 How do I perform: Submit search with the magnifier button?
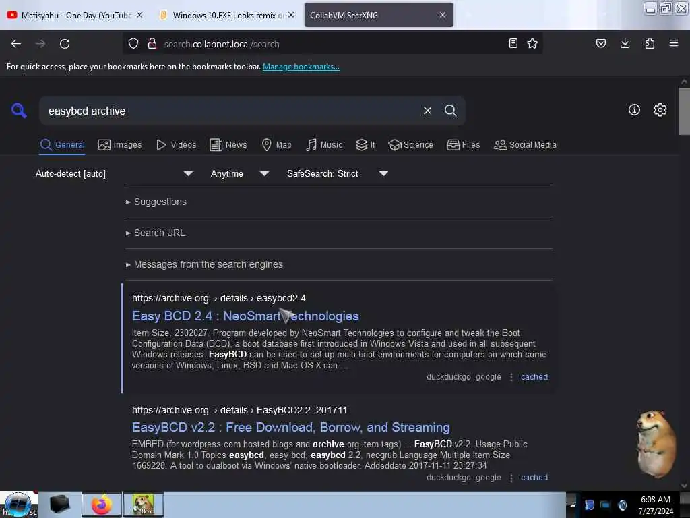[450, 111]
